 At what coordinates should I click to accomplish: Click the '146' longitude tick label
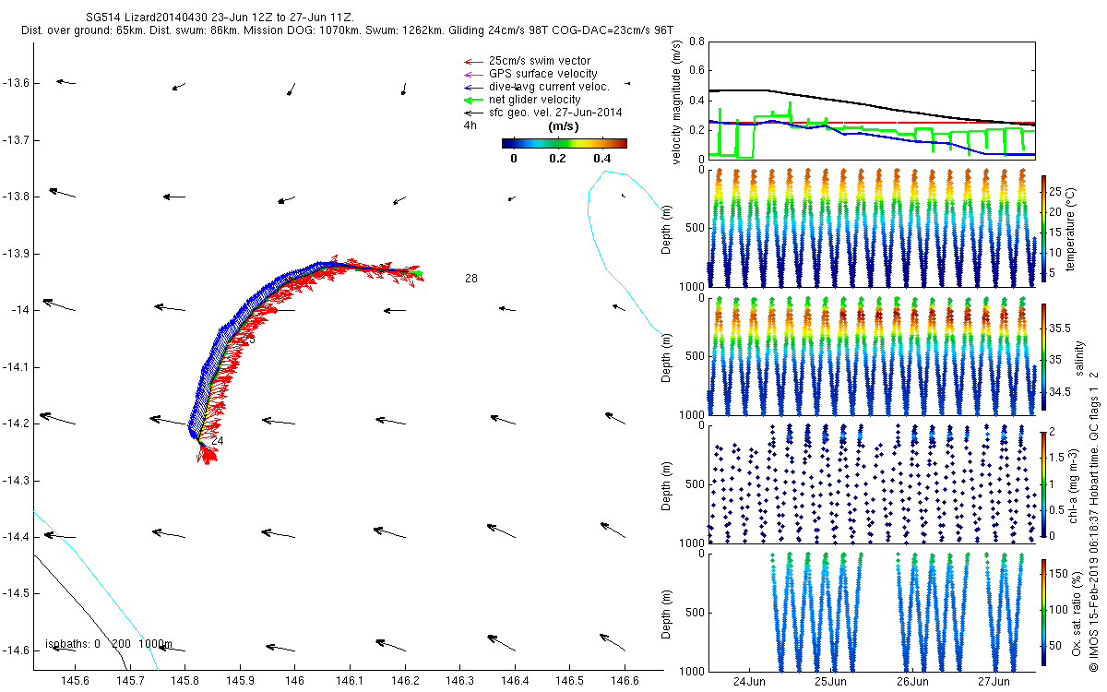(294, 682)
